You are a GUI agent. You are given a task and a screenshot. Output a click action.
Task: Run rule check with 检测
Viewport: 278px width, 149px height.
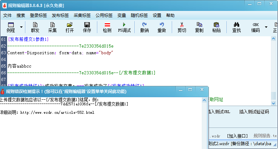[x=107, y=27]
